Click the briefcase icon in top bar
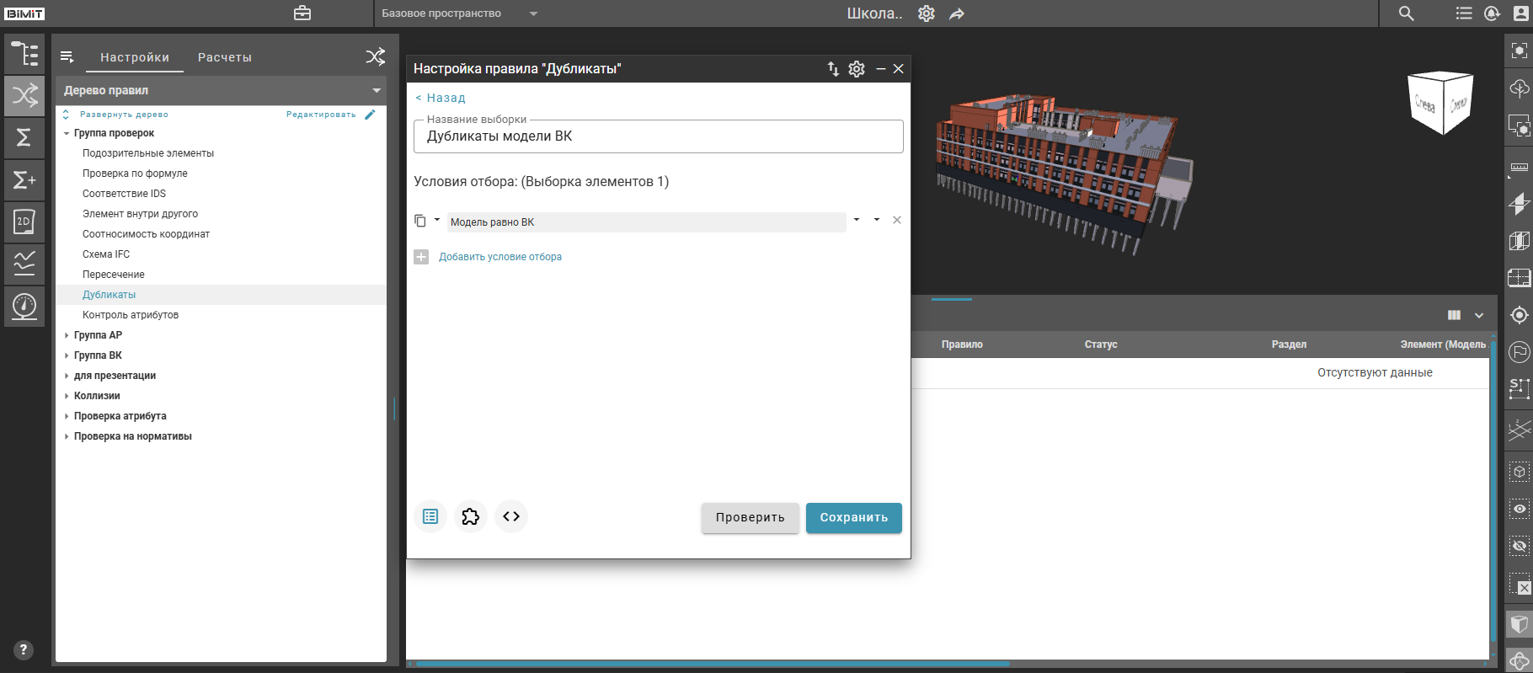The width and height of the screenshot is (1533, 673). (302, 13)
